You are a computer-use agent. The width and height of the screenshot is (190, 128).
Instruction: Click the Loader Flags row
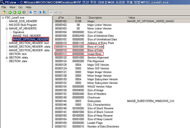pos(122,123)
